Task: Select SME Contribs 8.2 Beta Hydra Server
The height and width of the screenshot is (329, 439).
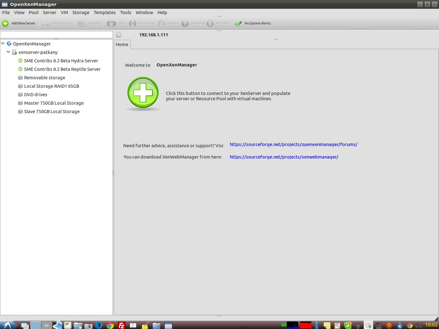Action: [x=61, y=61]
